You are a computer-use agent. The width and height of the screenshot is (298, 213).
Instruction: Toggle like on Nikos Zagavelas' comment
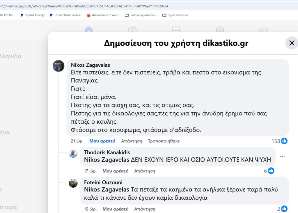[x=102, y=141]
